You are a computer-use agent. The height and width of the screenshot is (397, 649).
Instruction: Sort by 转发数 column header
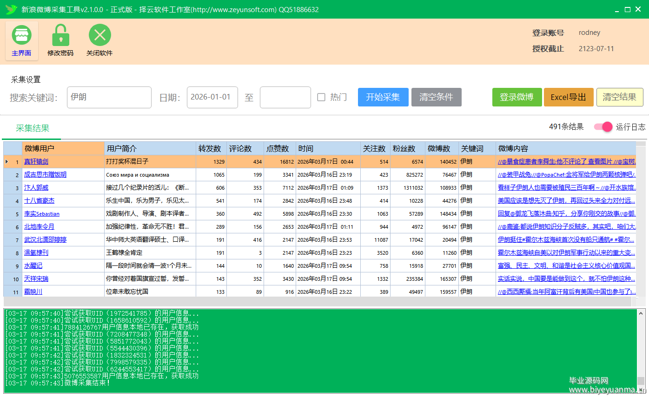tap(211, 149)
